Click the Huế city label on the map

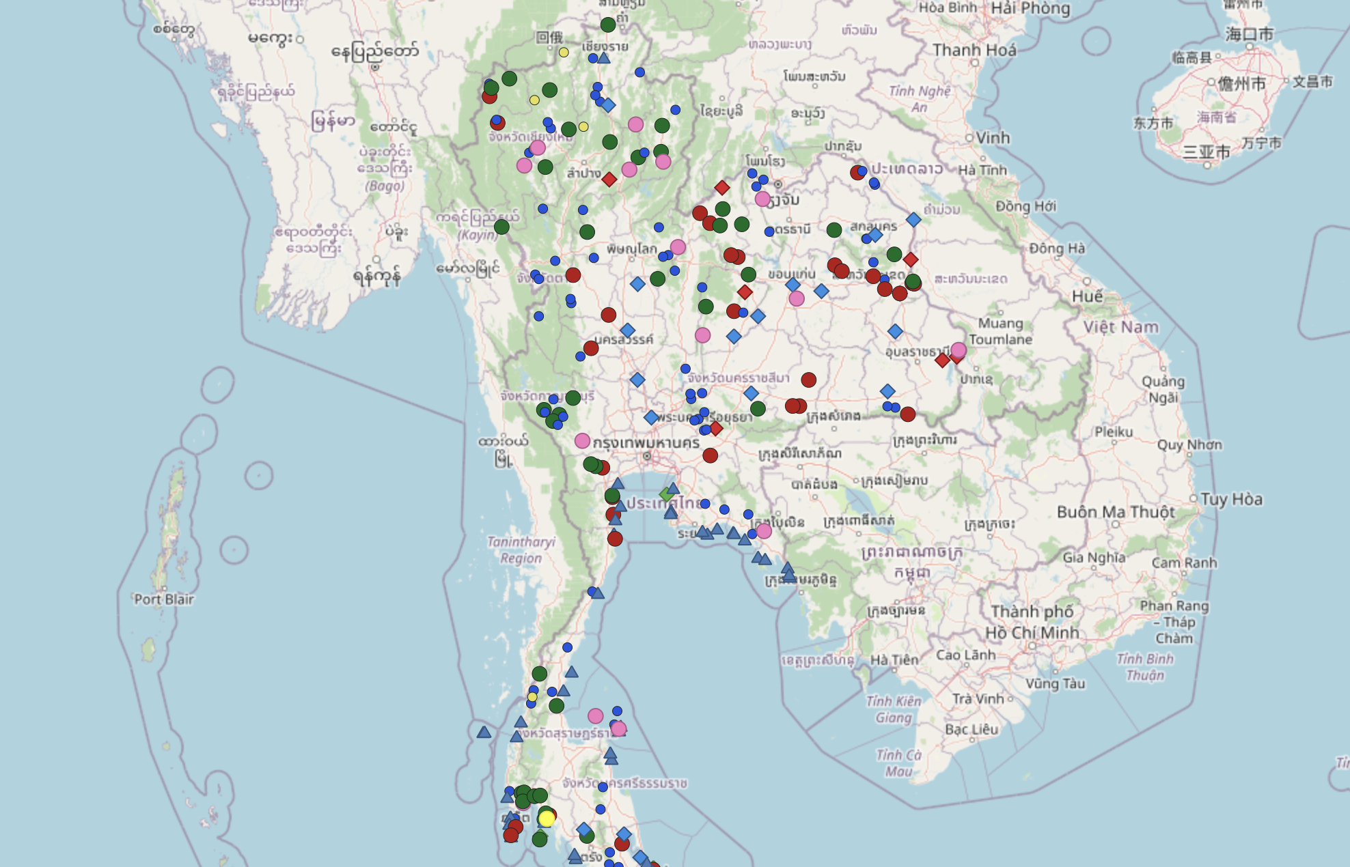point(1087,296)
